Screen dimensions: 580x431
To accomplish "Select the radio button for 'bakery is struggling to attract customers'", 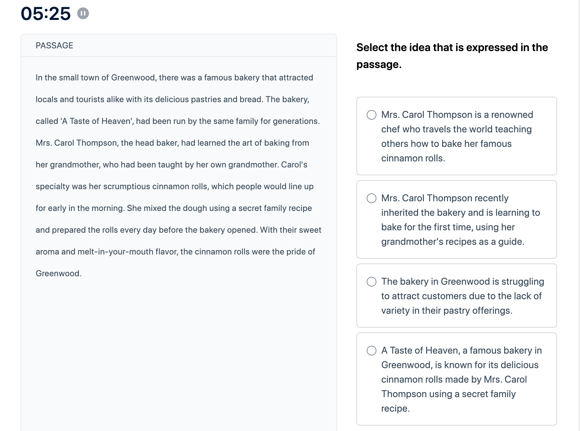I will (x=372, y=282).
